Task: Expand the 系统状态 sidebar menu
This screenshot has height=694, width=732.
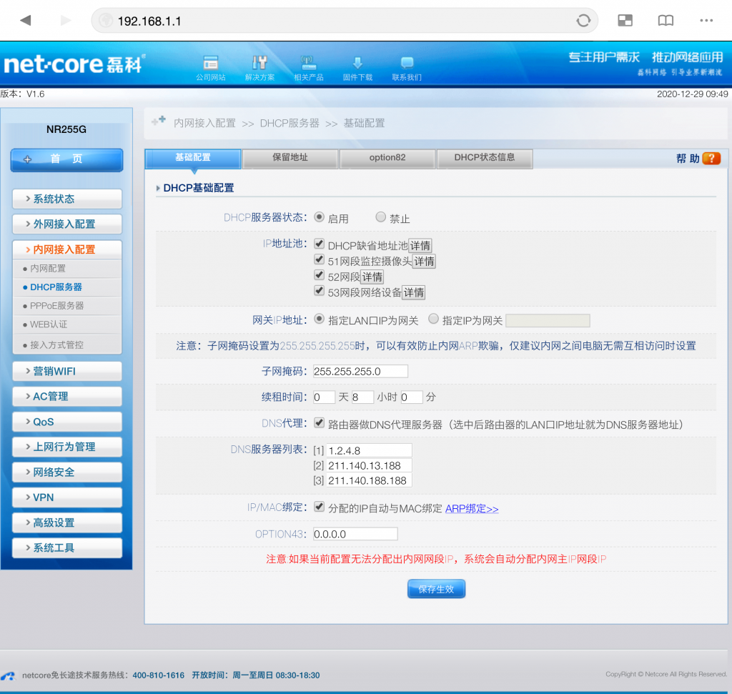Action: 67,199
